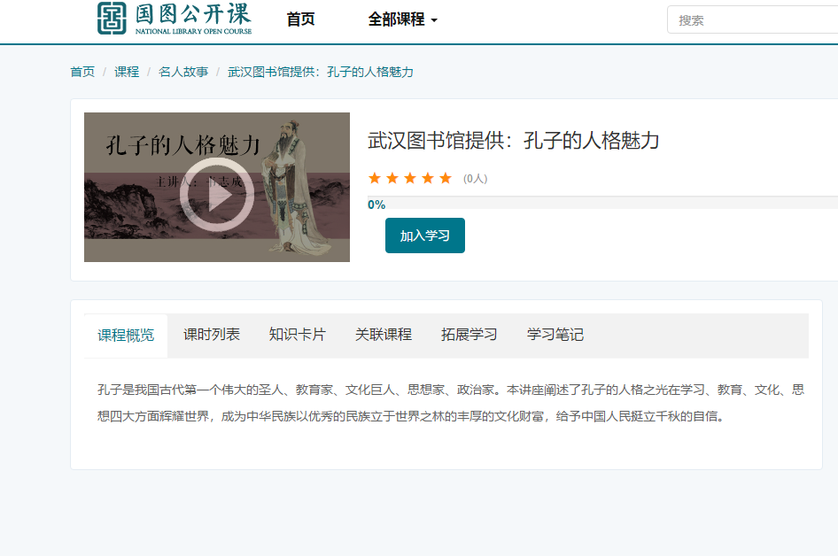838x556 pixels.
Task: Open 课程 from the breadcrumb trail
Action: [x=128, y=72]
